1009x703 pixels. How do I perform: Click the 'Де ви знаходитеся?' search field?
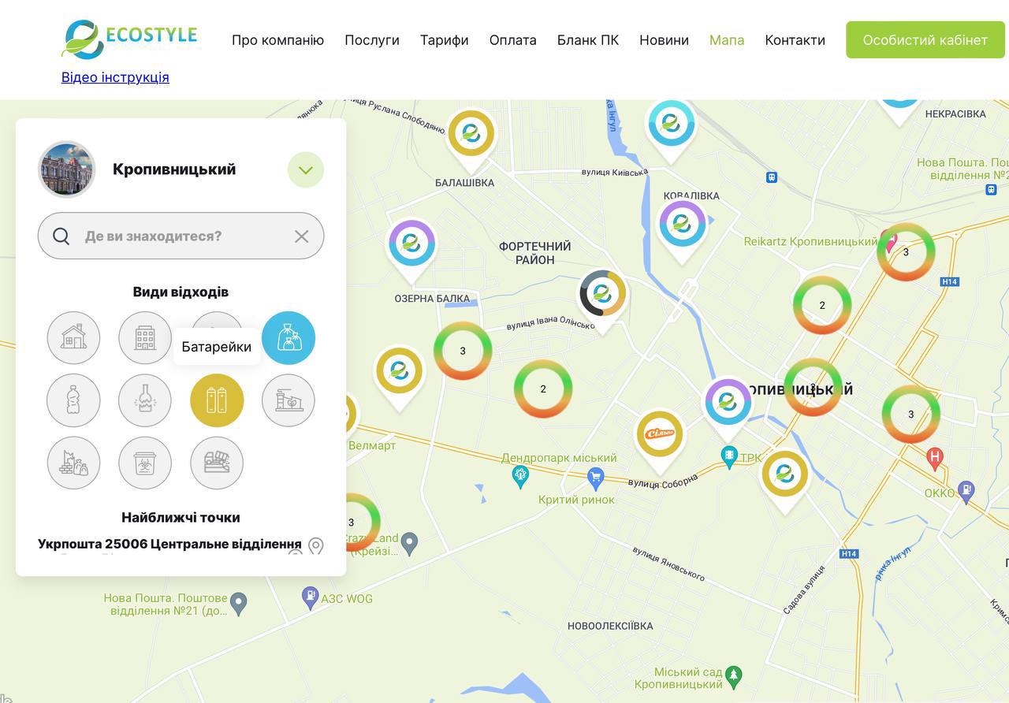click(x=181, y=236)
